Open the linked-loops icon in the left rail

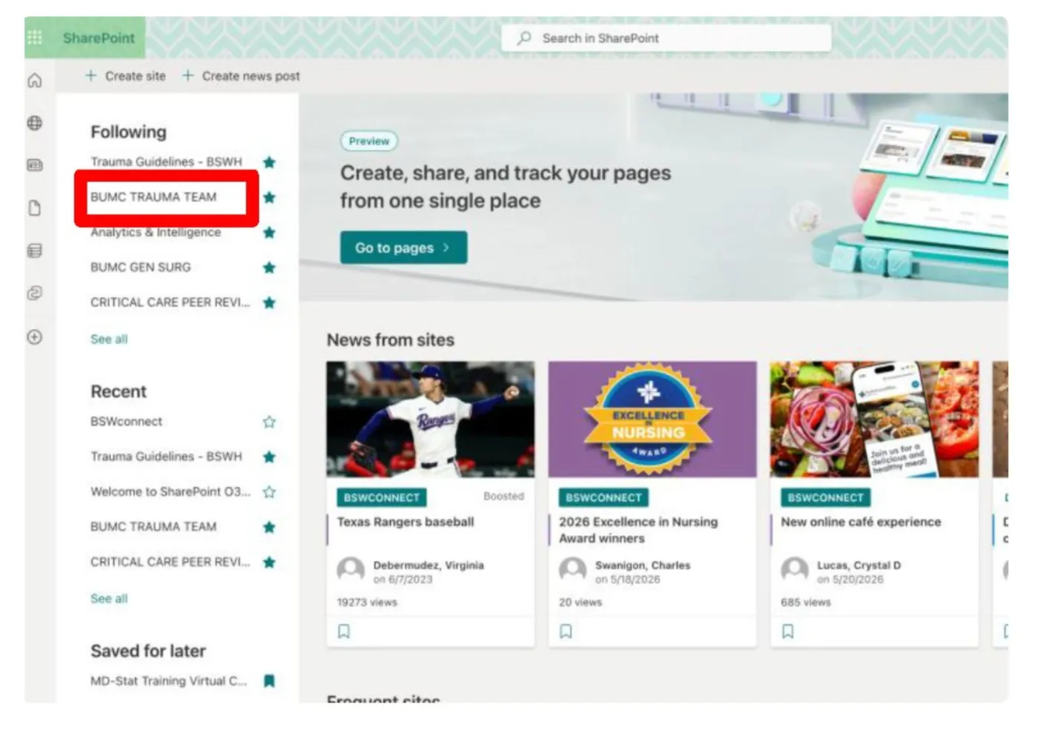(34, 293)
